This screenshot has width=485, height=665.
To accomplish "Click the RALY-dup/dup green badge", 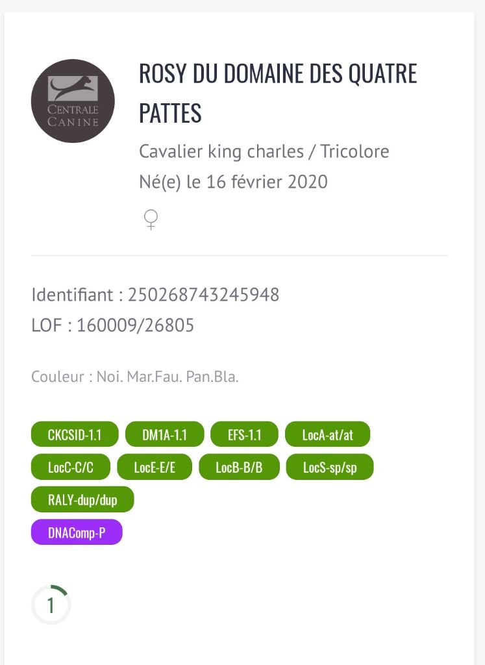I will [82, 499].
